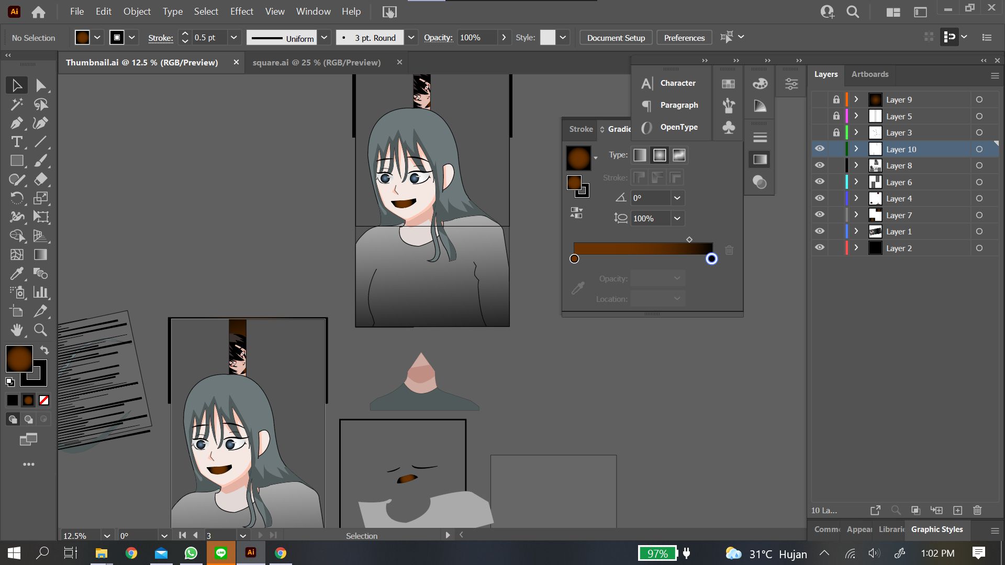Select the Rectangle tool
1005x565 pixels.
tap(16, 161)
